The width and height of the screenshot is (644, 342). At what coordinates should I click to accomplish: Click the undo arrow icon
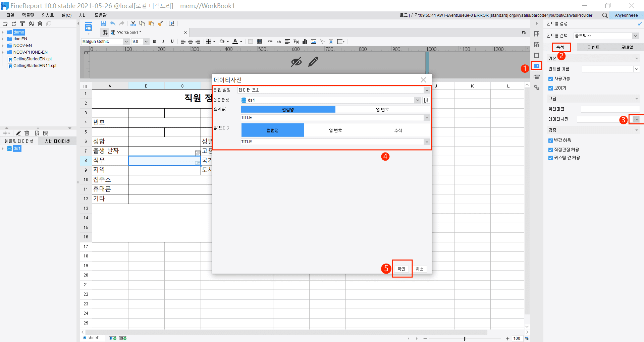pos(113,23)
